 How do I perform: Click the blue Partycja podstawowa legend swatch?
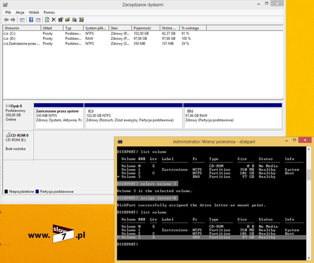[x=37, y=192]
